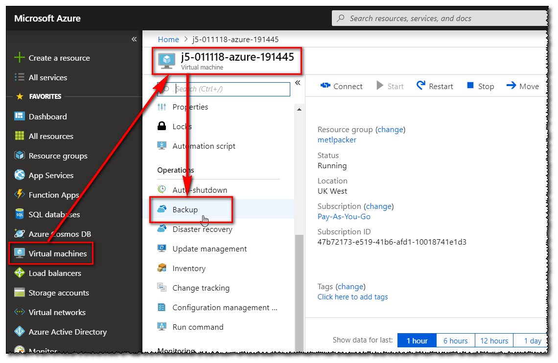Click the Microsoft Azure portal title
Viewport: 558px width, 363px height.
pos(47,18)
